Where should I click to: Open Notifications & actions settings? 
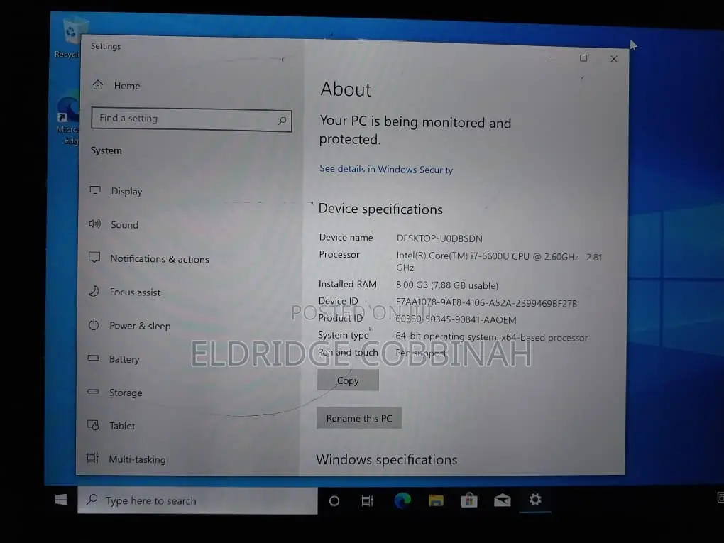point(149,258)
